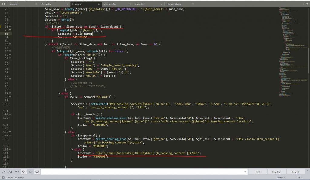310x180 pixels.
Task: Toggle case sensitive Aa search option
Action: (x=11, y=172)
